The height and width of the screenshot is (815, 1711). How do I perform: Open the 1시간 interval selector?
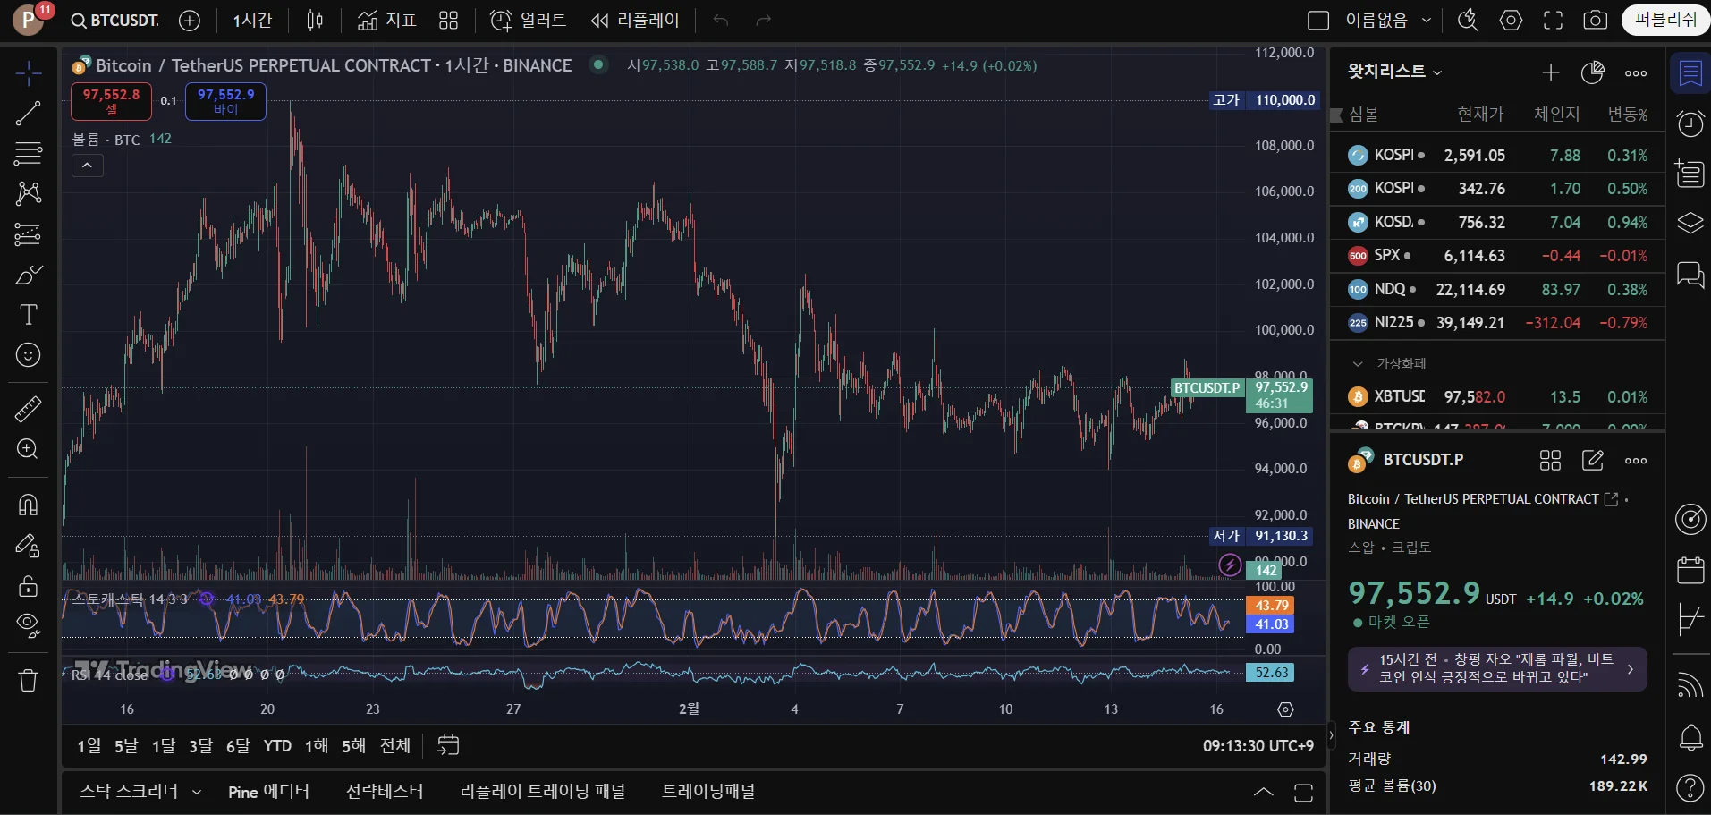pos(252,20)
